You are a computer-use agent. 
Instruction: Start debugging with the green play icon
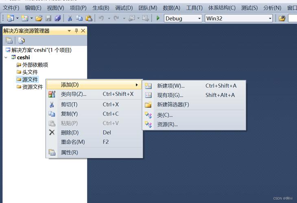coord(158,18)
